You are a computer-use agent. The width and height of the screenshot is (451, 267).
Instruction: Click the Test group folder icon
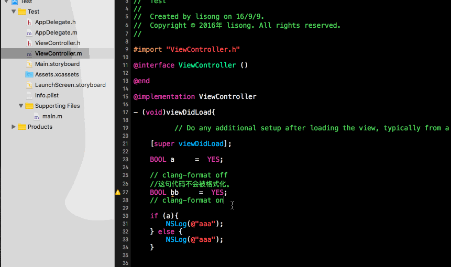point(22,12)
